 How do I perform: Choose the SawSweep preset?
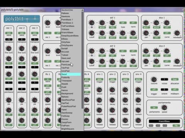(67, 113)
